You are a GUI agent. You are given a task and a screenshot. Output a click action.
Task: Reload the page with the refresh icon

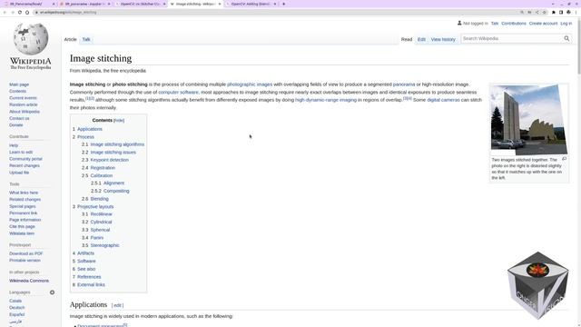(20, 12)
